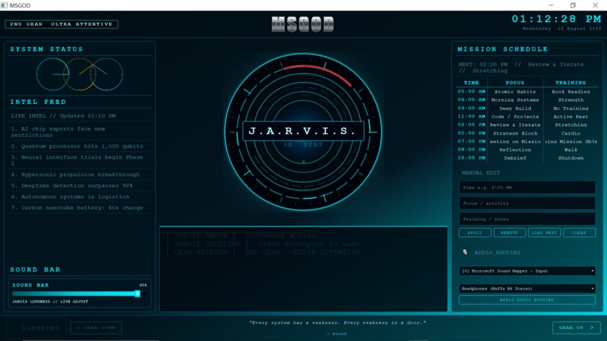
Task: Open intel item Carbon nanotube battery
Action: coord(80,208)
